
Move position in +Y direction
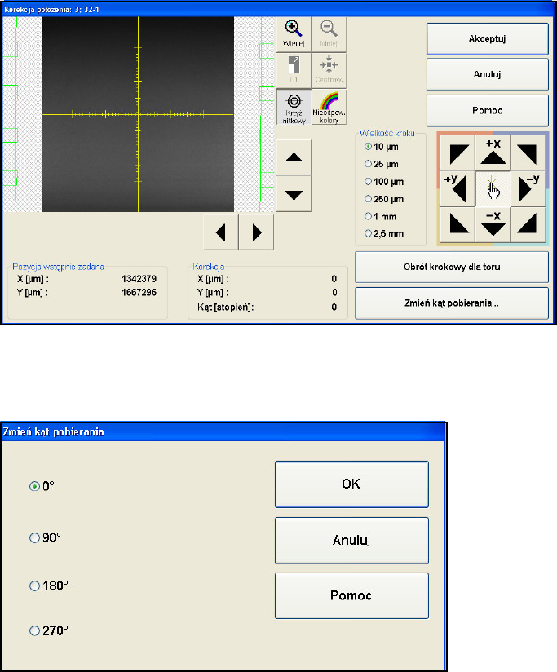tap(458, 189)
